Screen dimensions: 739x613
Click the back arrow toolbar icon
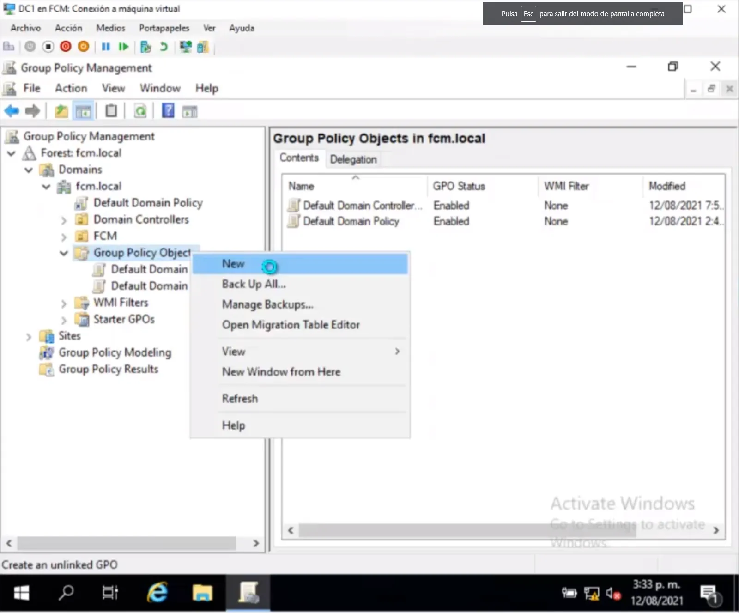click(12, 111)
